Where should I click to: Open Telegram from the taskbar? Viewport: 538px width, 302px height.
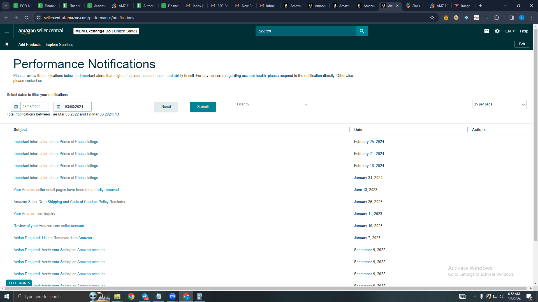[x=145, y=296]
